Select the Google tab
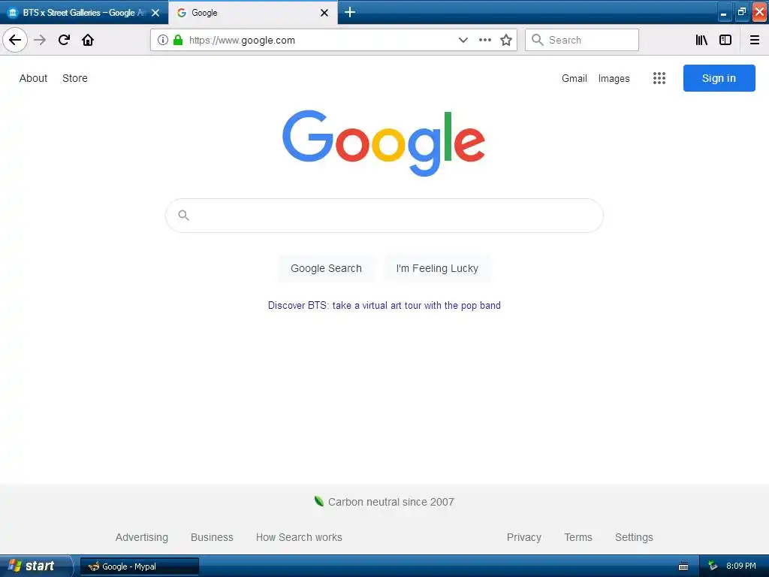The image size is (769, 577). pos(252,13)
